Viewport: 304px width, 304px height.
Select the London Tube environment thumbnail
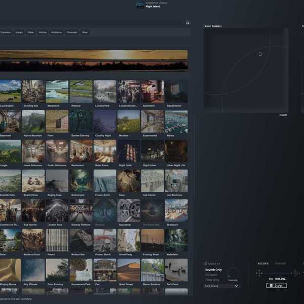pyautogui.click(x=57, y=210)
